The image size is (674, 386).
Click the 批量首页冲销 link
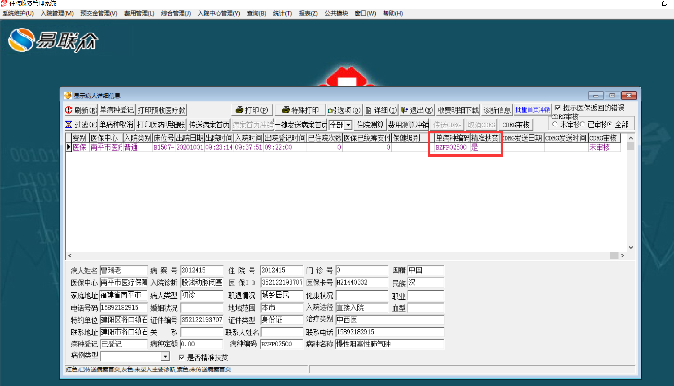point(533,110)
